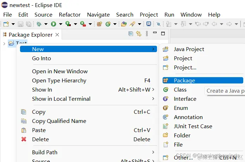Select the Package Explorer tab

pos(31,35)
